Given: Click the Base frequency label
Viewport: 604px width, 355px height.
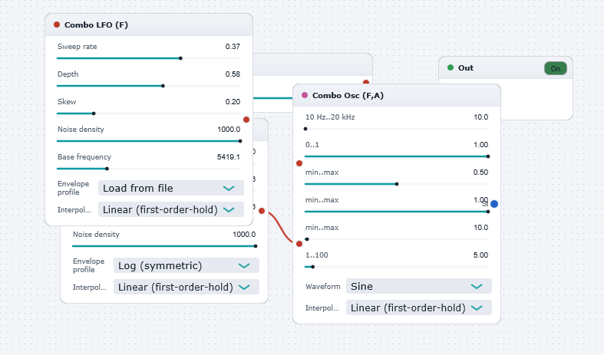Looking at the screenshot, I should tap(84, 156).
